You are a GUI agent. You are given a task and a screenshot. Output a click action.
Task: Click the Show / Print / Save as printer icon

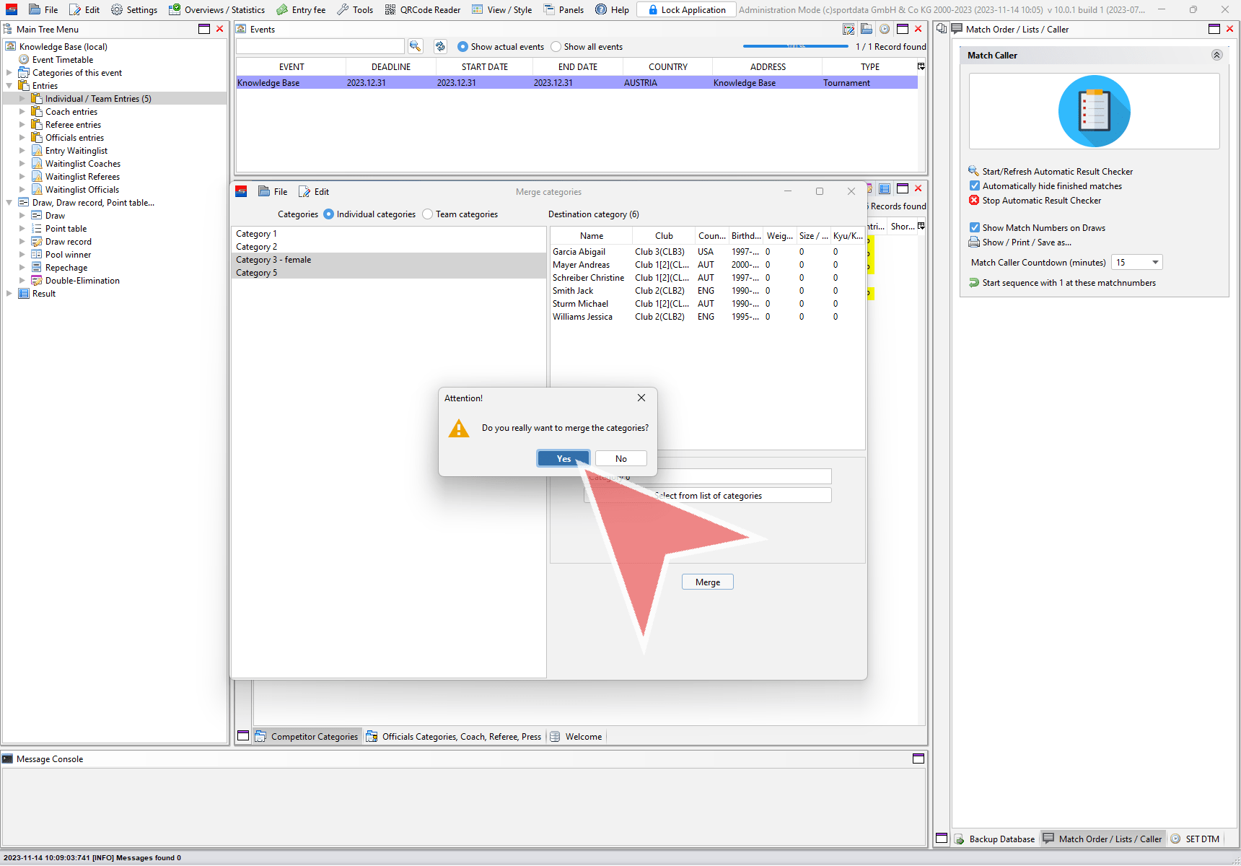974,242
